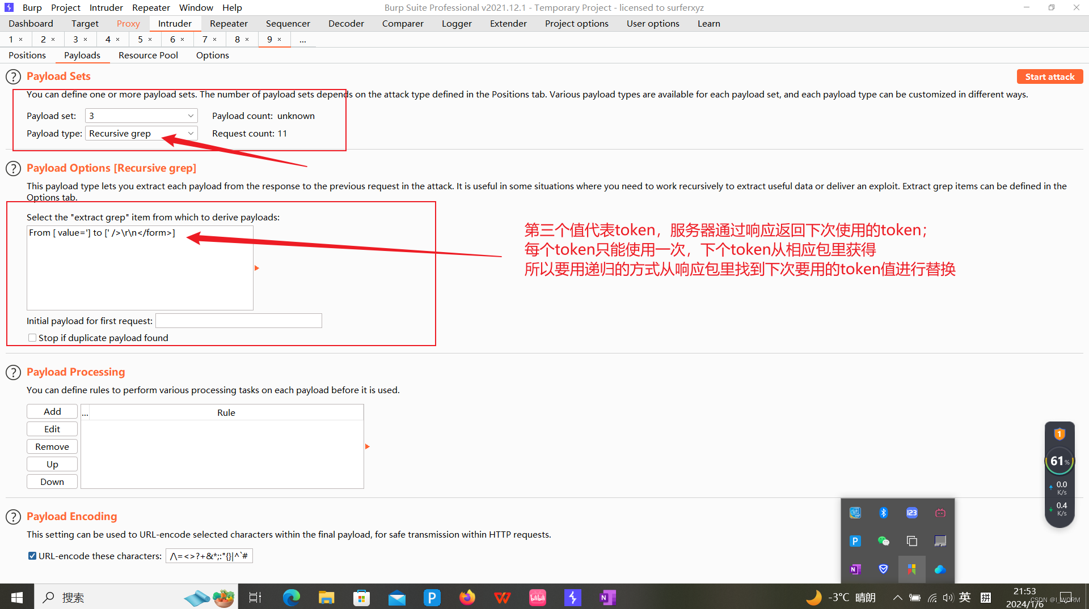The height and width of the screenshot is (609, 1089).
Task: Switch to Resource Pool tab
Action: coord(148,55)
